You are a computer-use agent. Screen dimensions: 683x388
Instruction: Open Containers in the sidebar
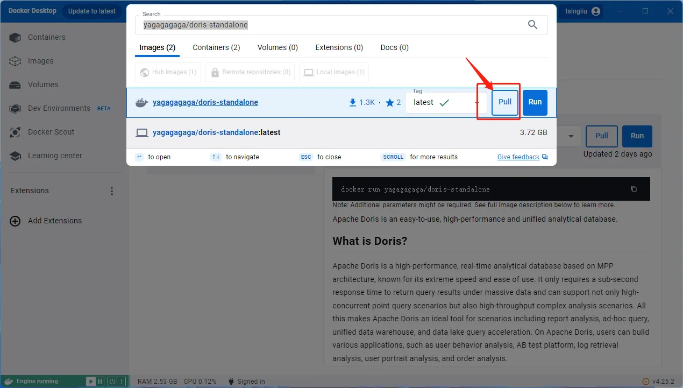(x=47, y=38)
